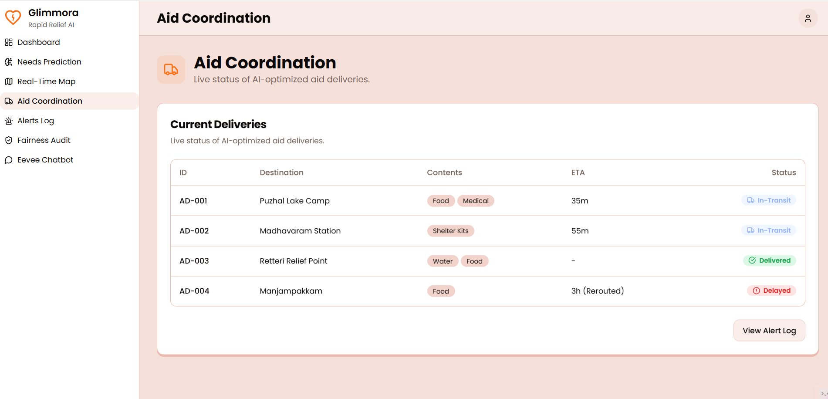
Task: Click the Needs Prediction brain icon
Action: (x=9, y=62)
